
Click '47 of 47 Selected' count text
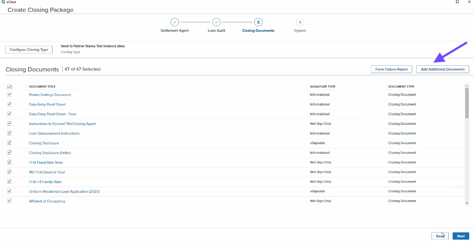(x=82, y=69)
